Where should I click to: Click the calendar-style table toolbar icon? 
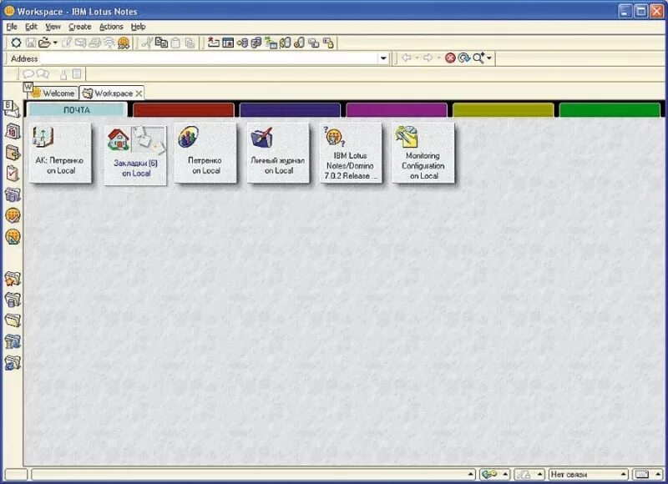[x=228, y=43]
